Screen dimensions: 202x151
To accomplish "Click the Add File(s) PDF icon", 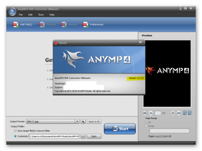I will (15, 25).
